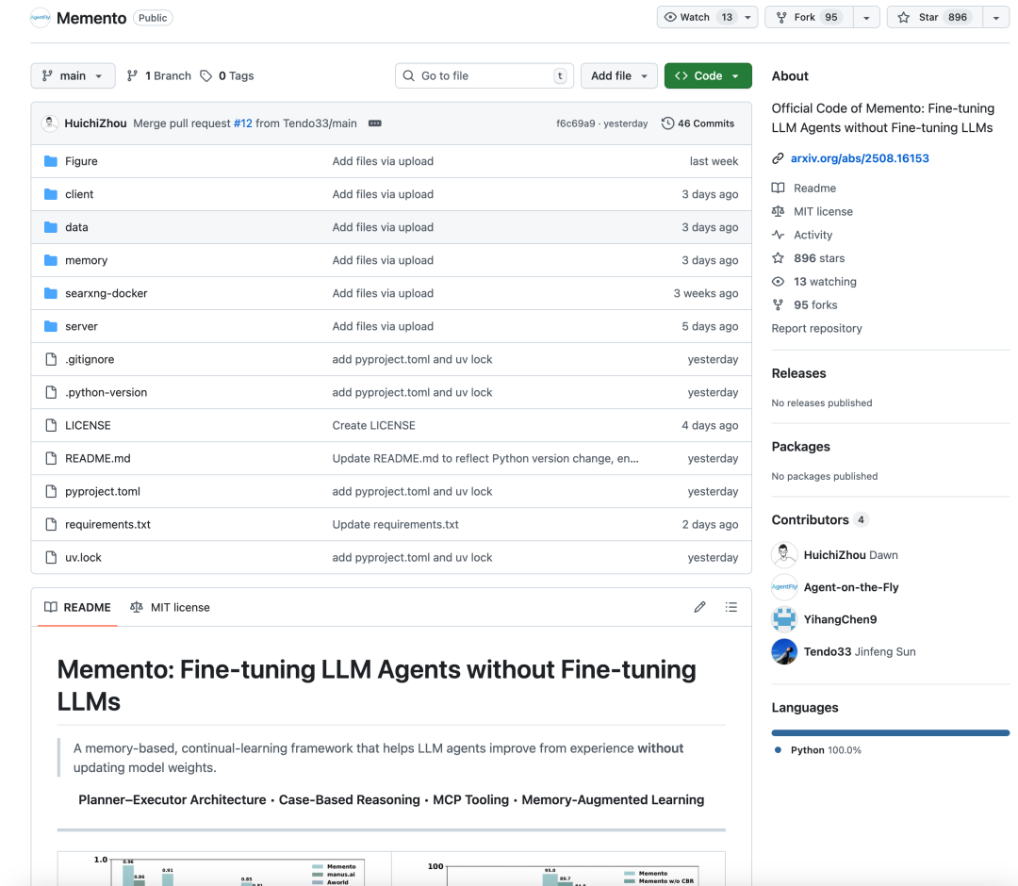Expand the Fork options dropdown arrow
The image size is (1018, 886).
(866, 18)
